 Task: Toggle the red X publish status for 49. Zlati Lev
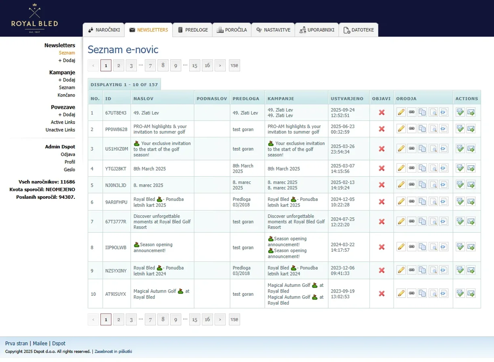[381, 112]
